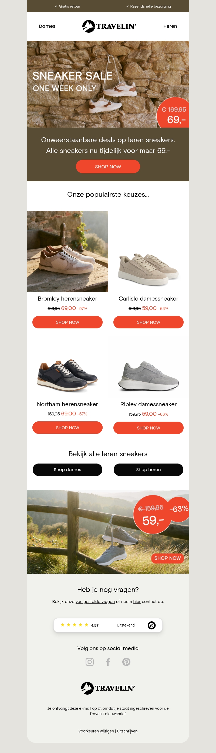This screenshot has height=753, width=216.
Task: Shop the Bromley herensneaker
Action: pyautogui.click(x=67, y=322)
